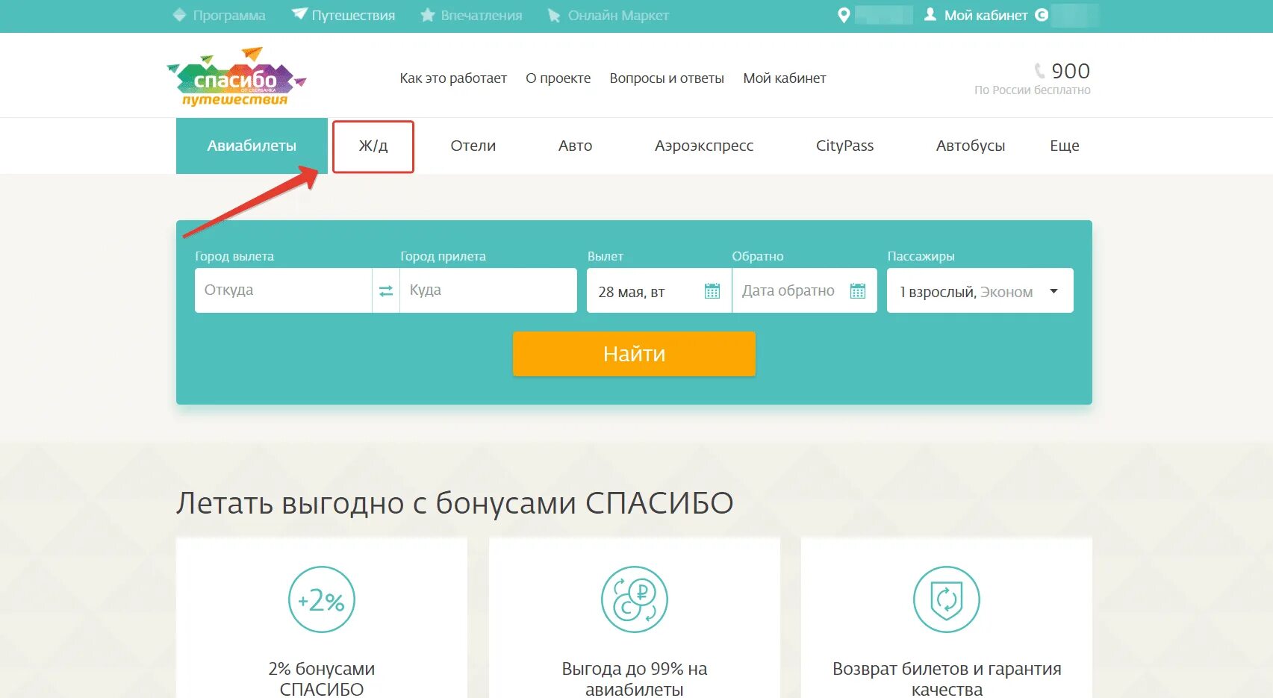This screenshot has width=1273, height=698.
Task: Open Онлайн Маркет in top bar
Action: 618,15
